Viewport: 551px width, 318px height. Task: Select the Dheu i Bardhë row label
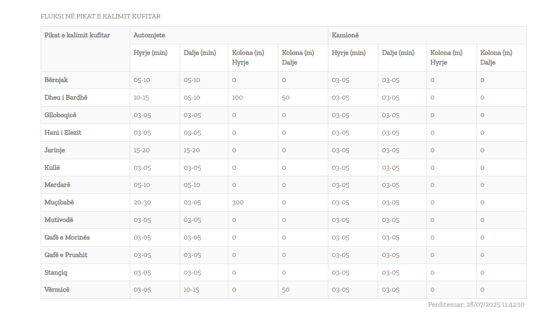[x=66, y=97]
